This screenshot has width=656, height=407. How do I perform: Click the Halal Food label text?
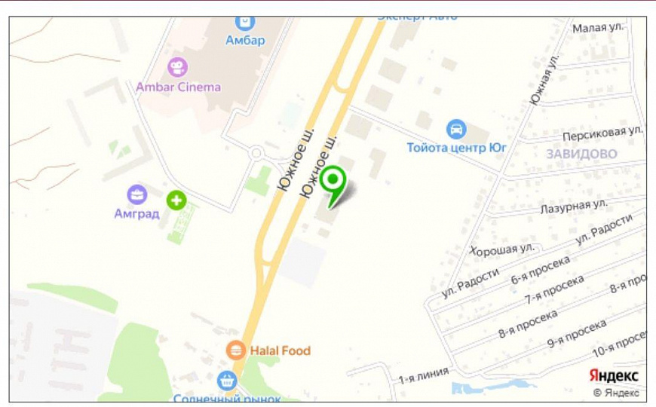[x=280, y=350]
